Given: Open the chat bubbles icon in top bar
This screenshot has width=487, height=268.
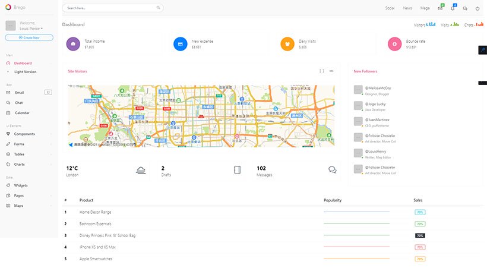Looking at the screenshot, I should [x=465, y=8].
